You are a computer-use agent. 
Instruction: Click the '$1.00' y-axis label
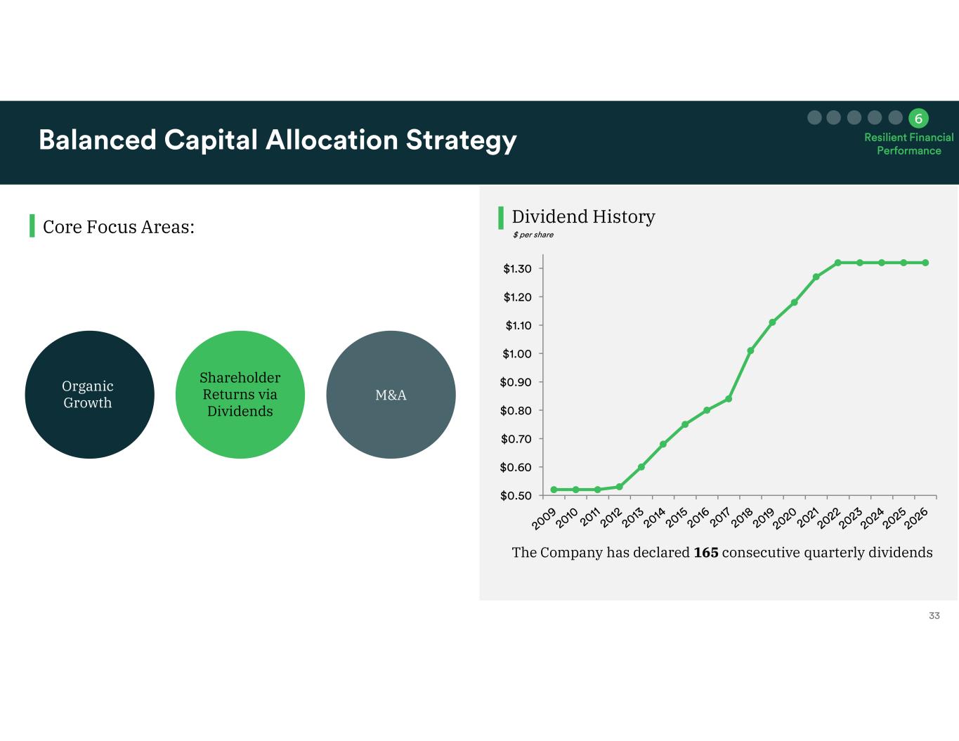(517, 354)
